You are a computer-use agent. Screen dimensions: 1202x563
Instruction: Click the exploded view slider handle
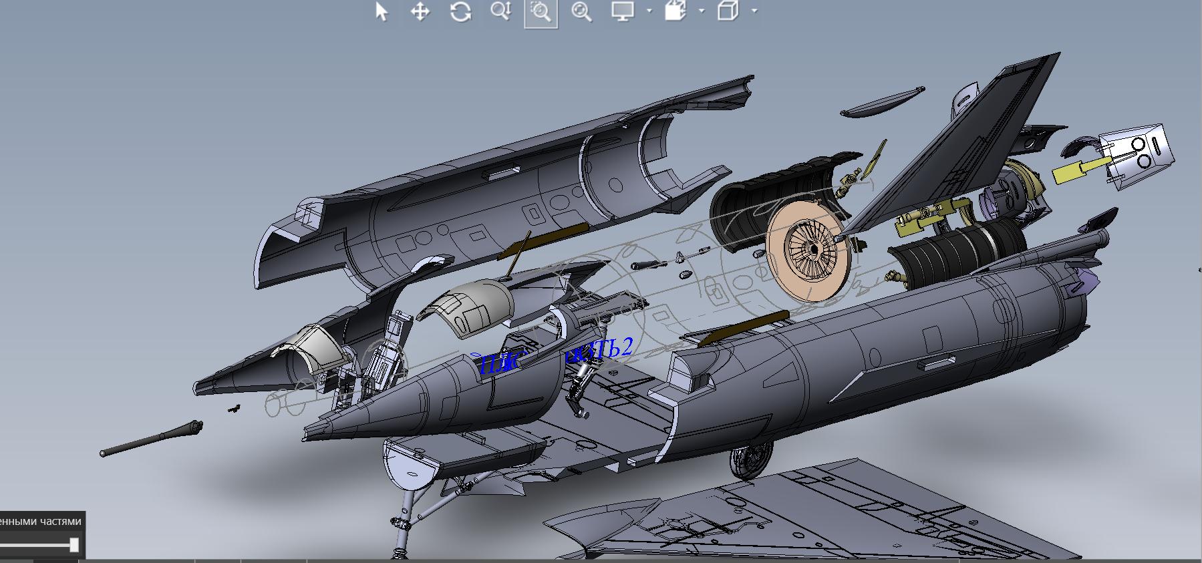(x=74, y=546)
